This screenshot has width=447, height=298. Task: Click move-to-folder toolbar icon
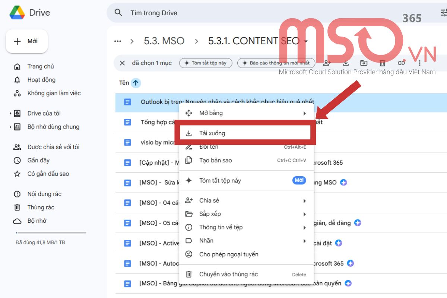364,63
